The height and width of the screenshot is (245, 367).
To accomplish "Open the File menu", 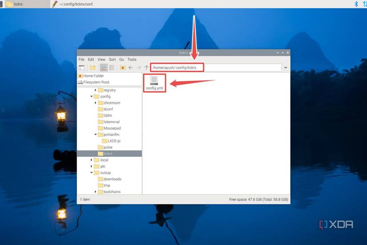I will 81,60.
